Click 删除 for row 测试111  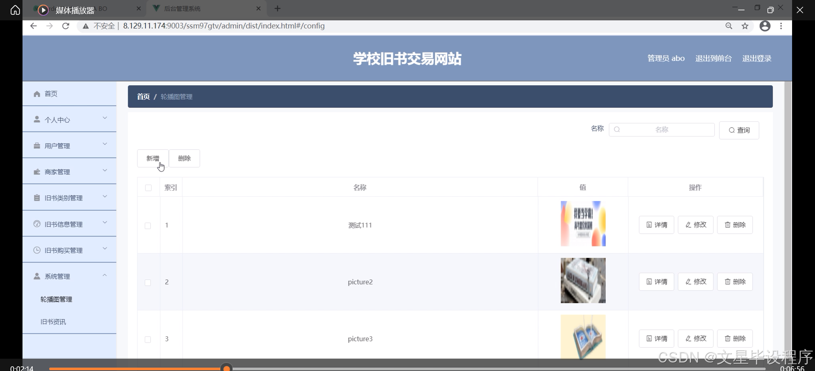[x=735, y=225]
